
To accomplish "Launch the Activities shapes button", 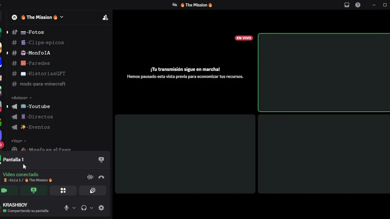I will (x=63, y=190).
